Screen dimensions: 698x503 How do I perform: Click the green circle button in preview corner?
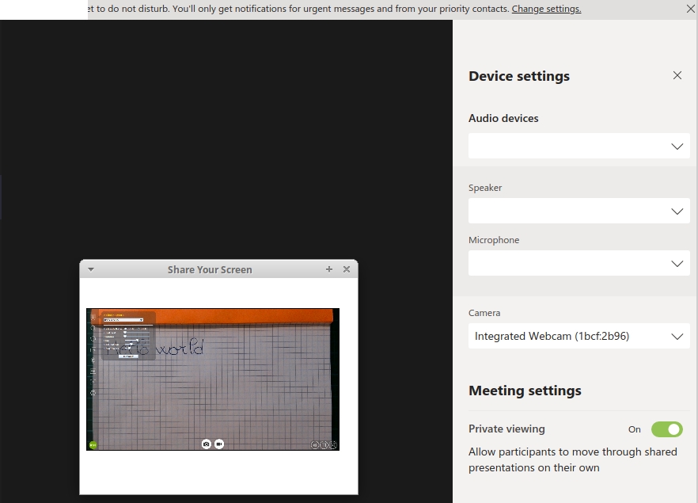92,445
